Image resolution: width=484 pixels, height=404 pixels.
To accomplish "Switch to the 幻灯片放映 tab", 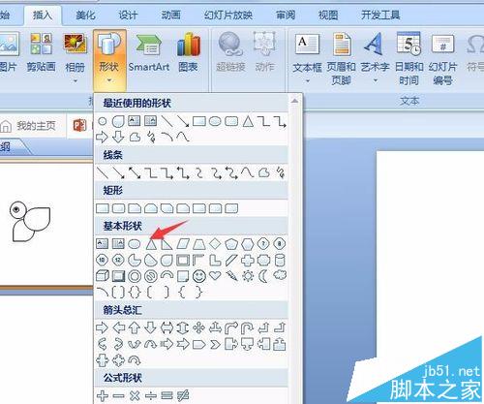I will [x=228, y=15].
